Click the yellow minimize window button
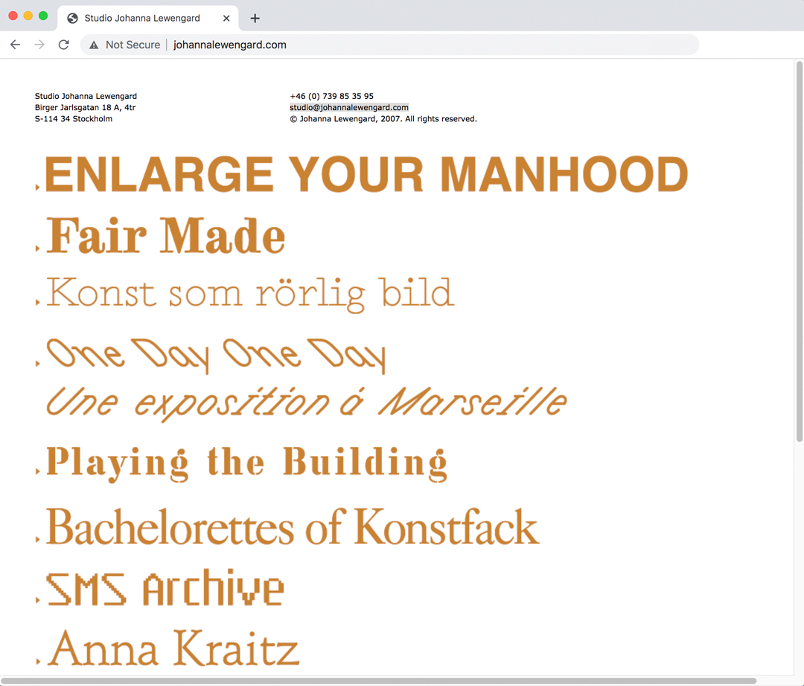 click(28, 16)
